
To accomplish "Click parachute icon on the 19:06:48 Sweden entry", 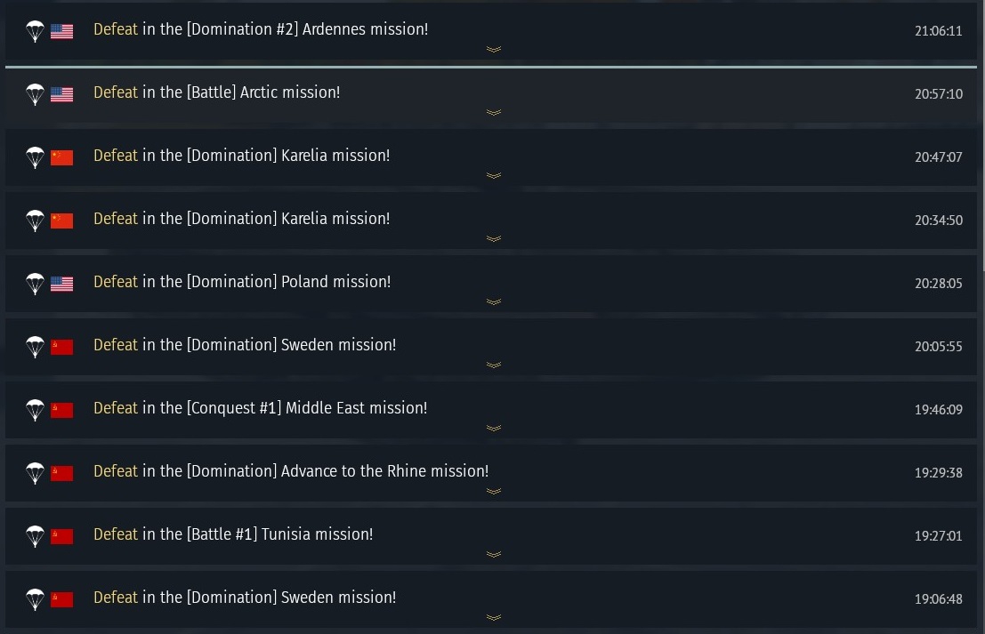I will pyautogui.click(x=35, y=599).
